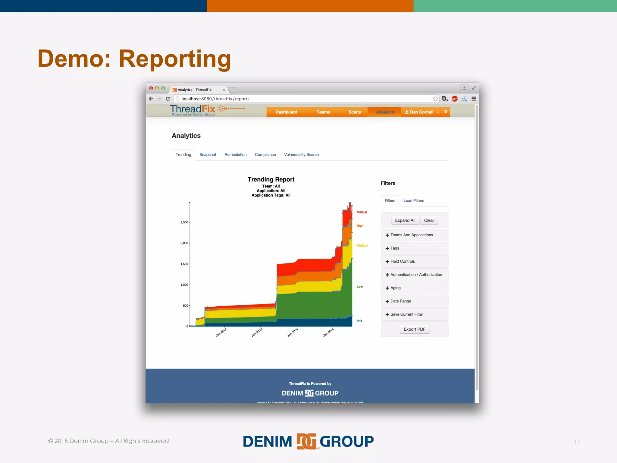Click the browser back arrow
Viewport: 617px width, 463px height.
[151, 99]
